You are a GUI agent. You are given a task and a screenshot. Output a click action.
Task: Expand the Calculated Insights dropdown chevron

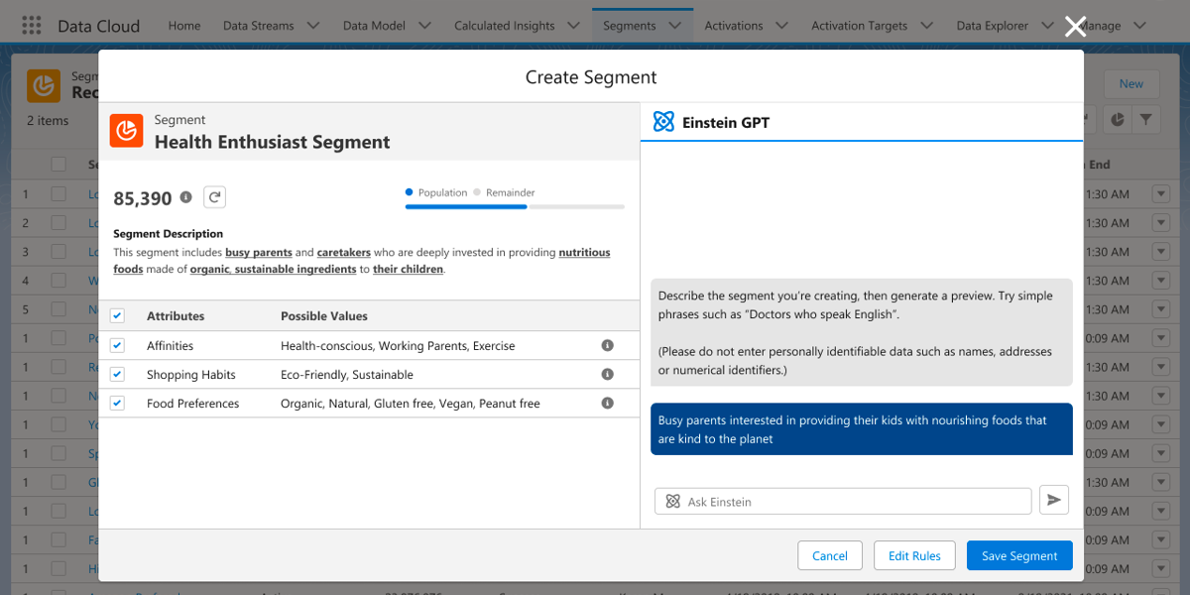click(574, 26)
